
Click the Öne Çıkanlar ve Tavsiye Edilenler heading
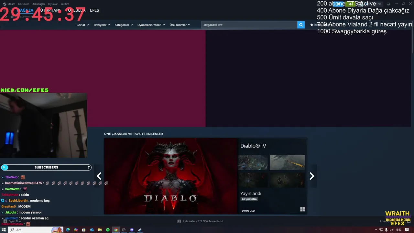click(133, 134)
